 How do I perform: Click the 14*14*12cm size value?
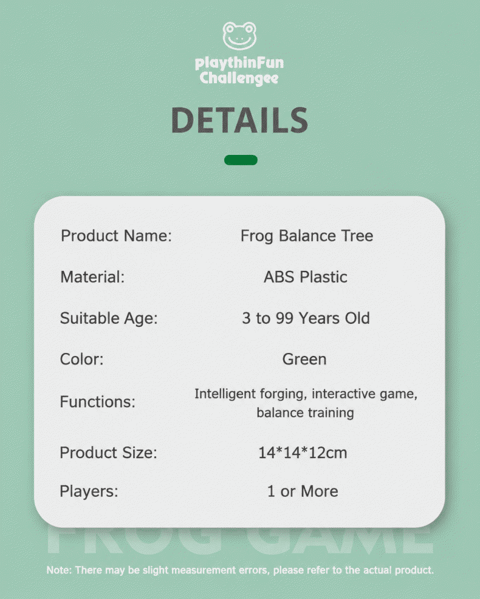[x=303, y=453]
